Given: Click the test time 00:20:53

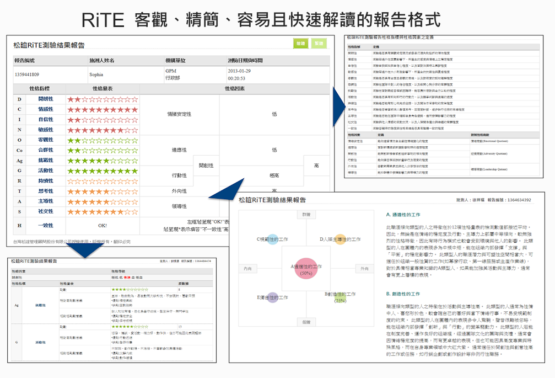Looking at the screenshot, I should pyautogui.click(x=237, y=78).
